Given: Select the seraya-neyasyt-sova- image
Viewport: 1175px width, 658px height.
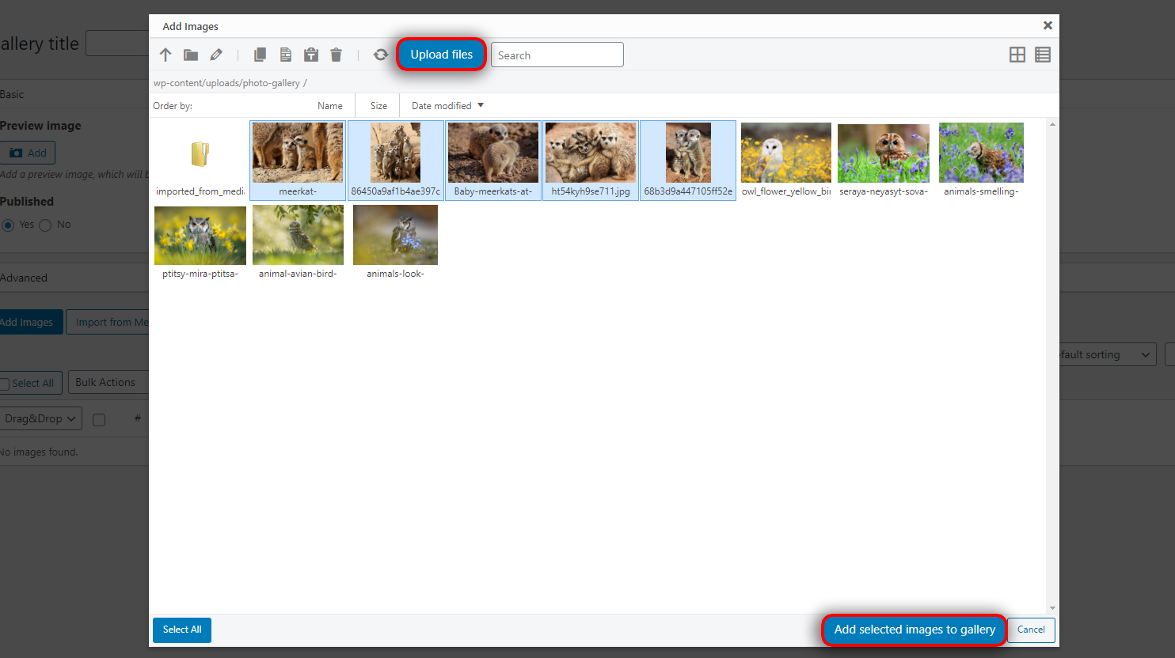Looking at the screenshot, I should [x=884, y=160].
